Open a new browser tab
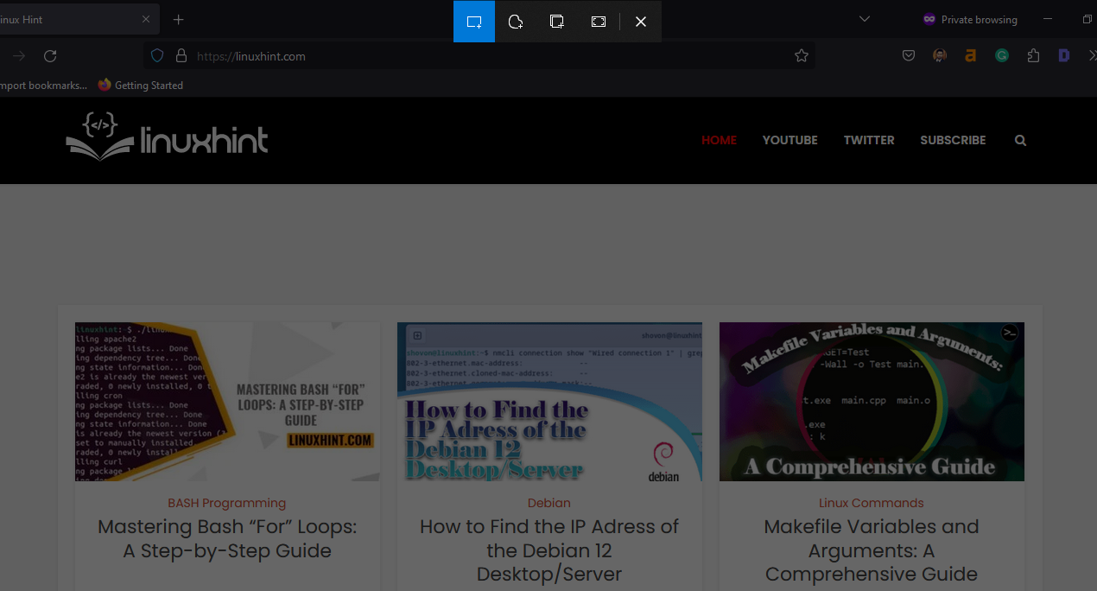 (178, 19)
